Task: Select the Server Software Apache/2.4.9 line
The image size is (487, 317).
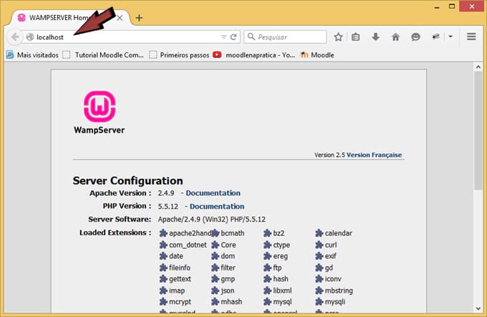Action: 211,219
